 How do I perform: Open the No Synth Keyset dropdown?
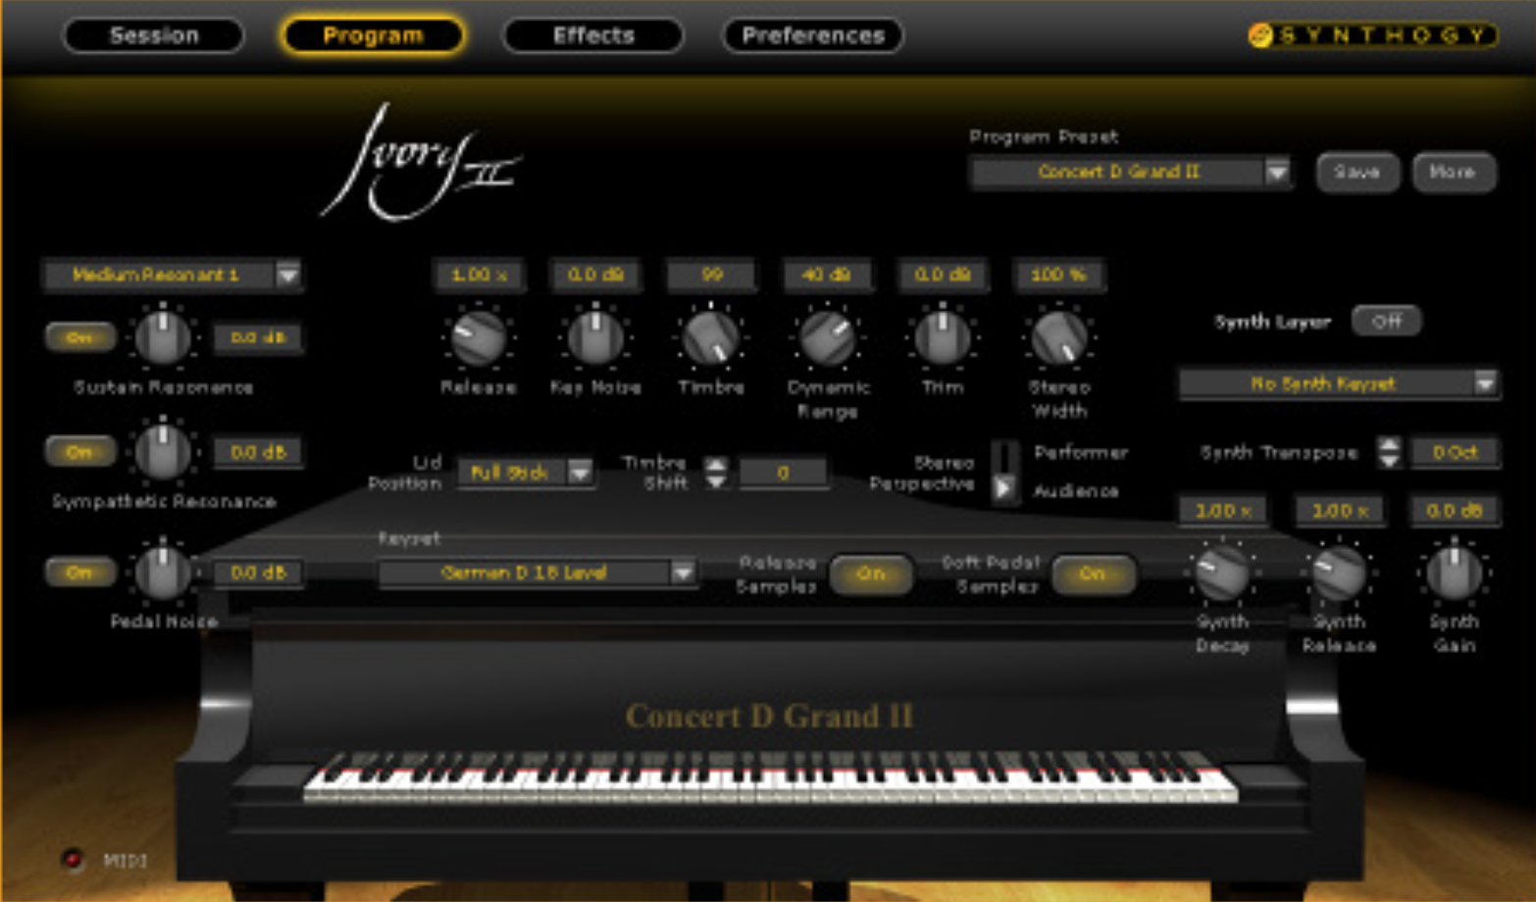click(x=1339, y=383)
